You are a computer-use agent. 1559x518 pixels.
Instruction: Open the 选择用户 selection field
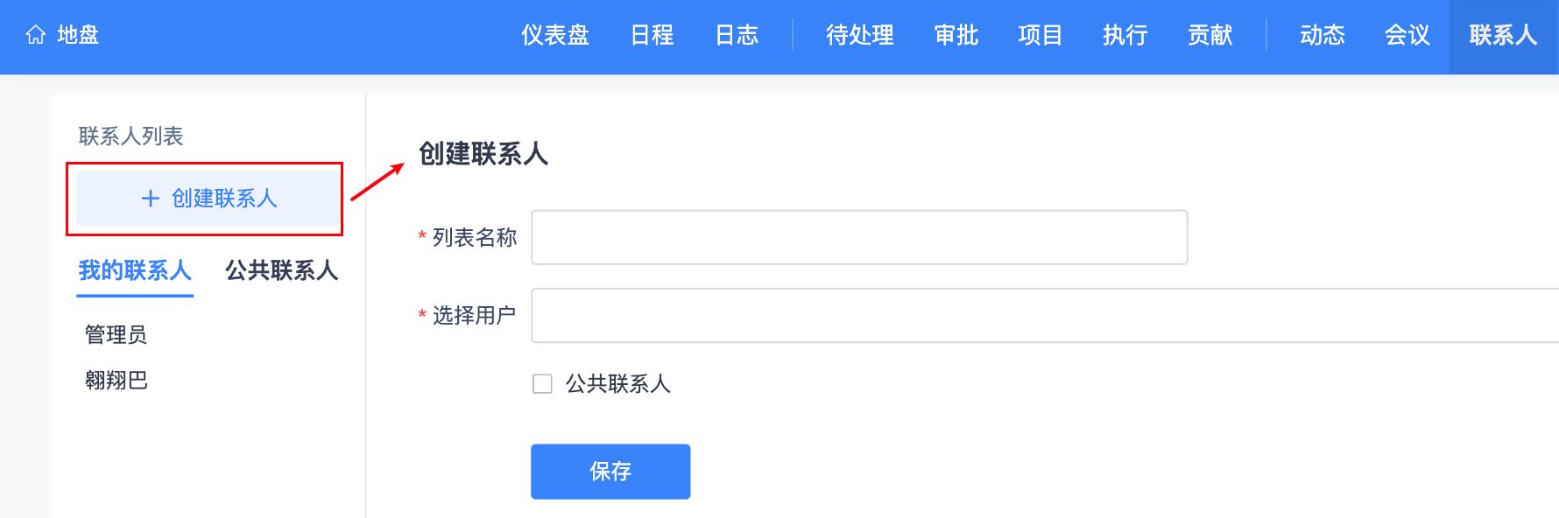[1042, 316]
